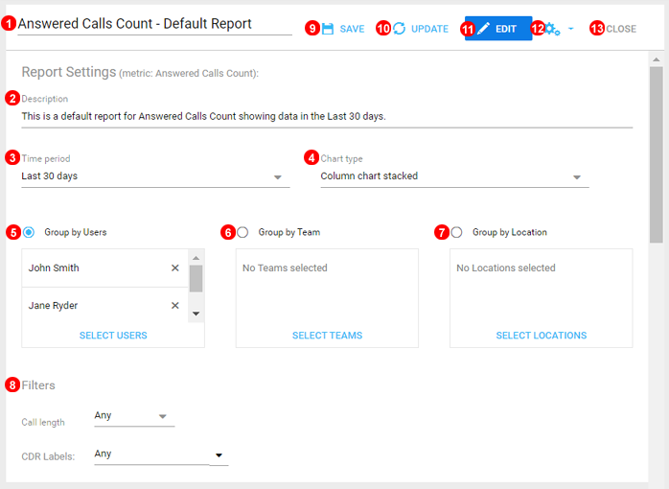This screenshot has width=669, height=489.
Task: Select the Group by Team radio button
Action: coord(242,232)
